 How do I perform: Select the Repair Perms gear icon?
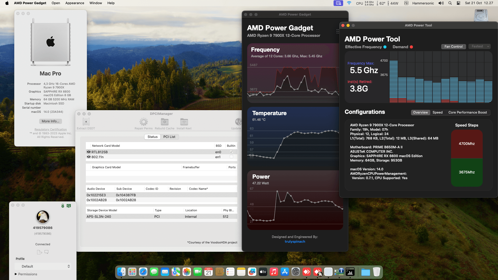(143, 122)
